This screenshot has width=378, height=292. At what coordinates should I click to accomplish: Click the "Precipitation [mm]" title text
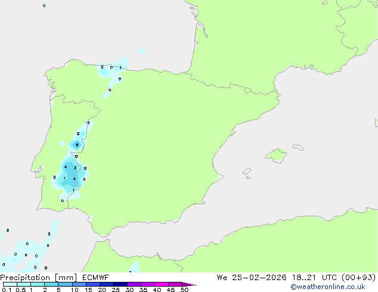39,278
